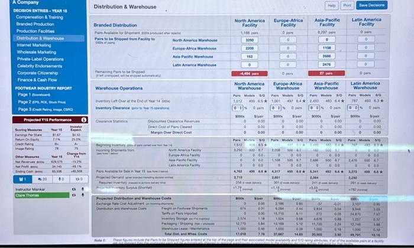Viewport: 414px width, 248px height.
Task: Click the Margin Over Direct Cost label
Action: [x=171, y=132]
